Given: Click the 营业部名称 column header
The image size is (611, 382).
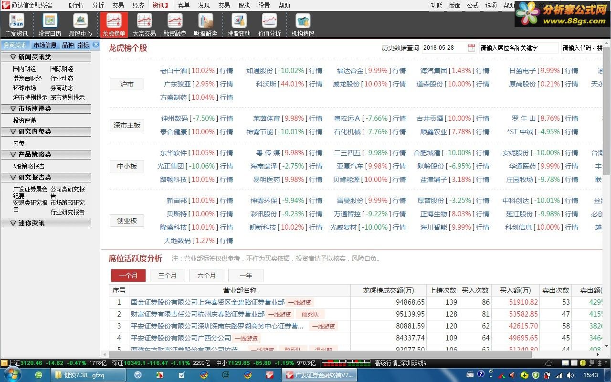Looking at the screenshot, I should point(240,290).
